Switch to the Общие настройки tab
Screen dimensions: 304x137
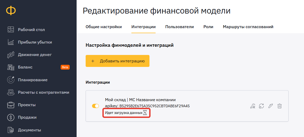point(104,27)
